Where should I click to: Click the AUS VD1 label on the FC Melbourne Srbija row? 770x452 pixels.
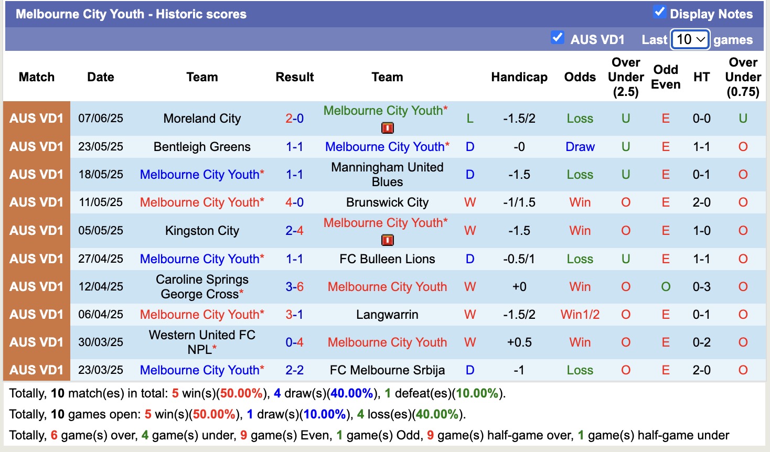(36, 370)
